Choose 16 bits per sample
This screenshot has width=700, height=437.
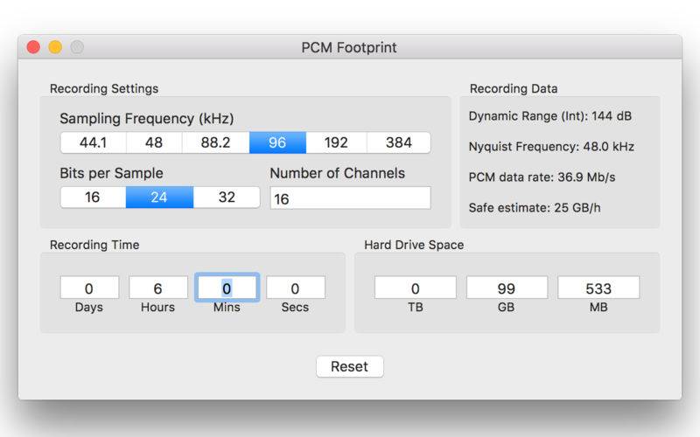[x=93, y=198]
